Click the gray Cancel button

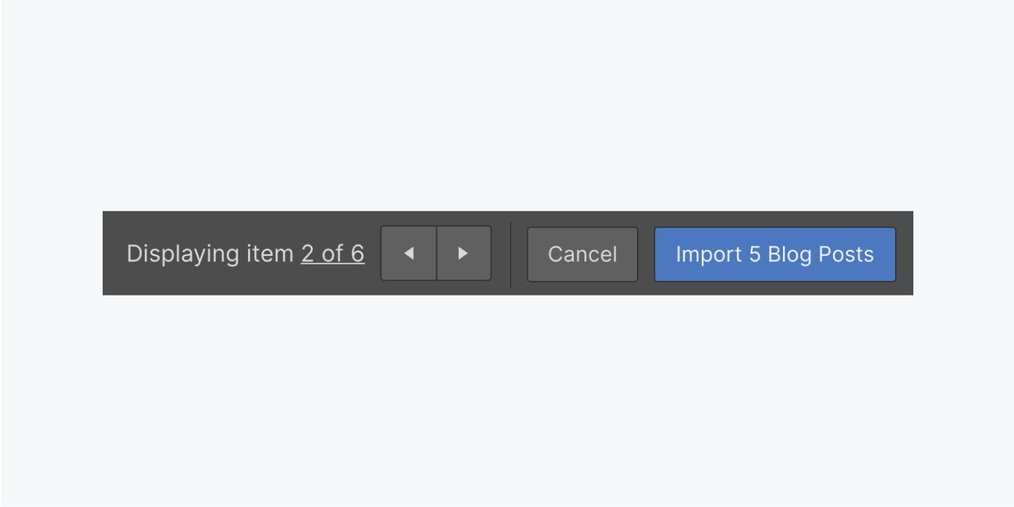582,255
